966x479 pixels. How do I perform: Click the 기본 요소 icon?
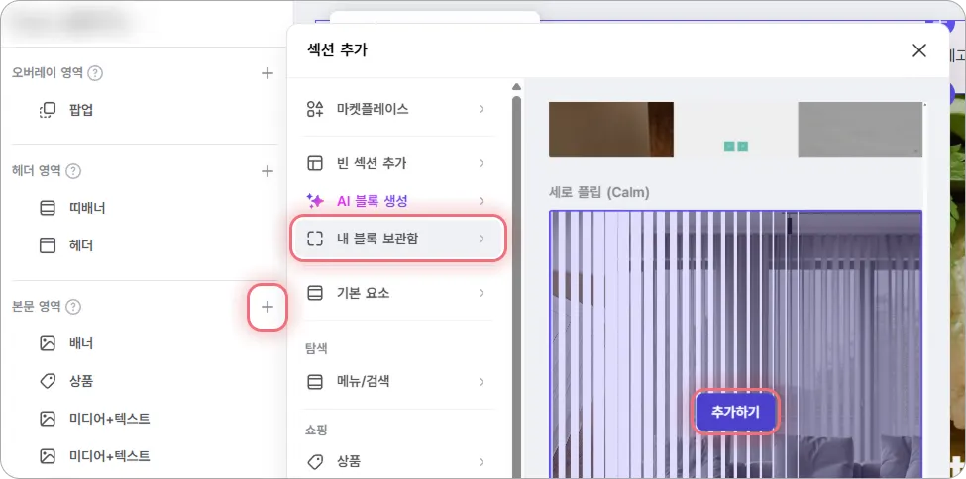point(315,293)
